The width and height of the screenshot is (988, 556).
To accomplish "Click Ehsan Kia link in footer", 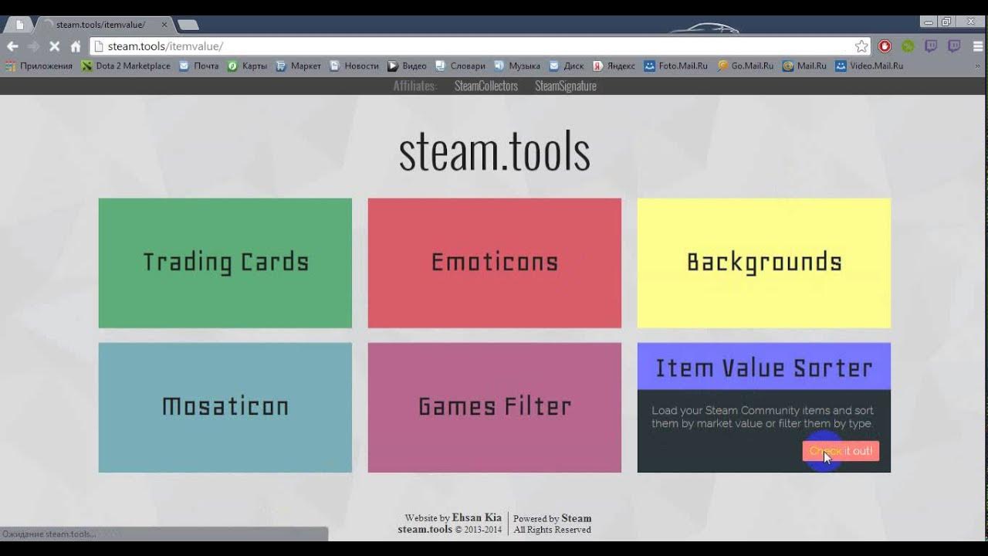I will [477, 518].
